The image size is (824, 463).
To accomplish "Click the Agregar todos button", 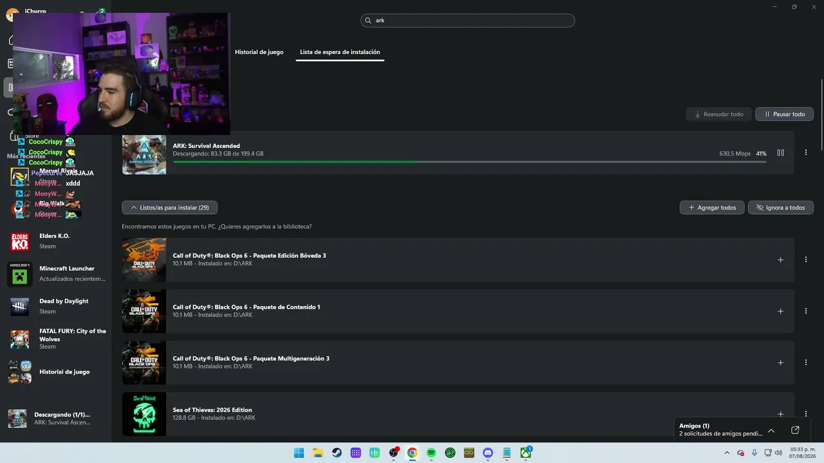I will [712, 208].
